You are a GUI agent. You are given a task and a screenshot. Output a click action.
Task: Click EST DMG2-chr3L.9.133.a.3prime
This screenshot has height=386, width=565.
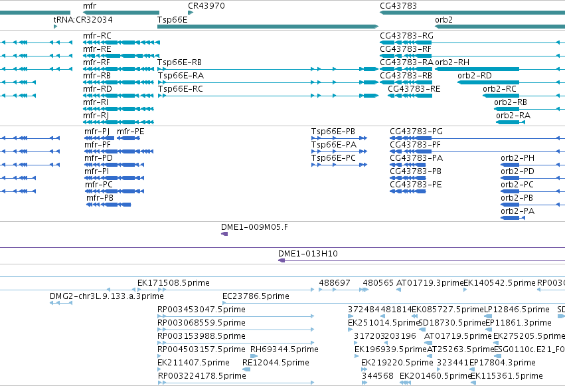point(107,296)
